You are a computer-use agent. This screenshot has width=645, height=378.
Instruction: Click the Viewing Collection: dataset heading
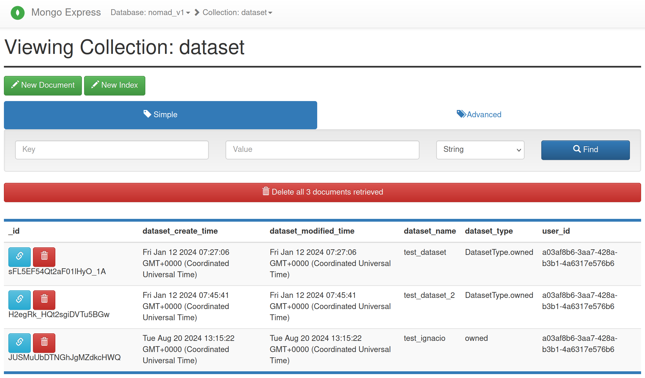tap(125, 47)
